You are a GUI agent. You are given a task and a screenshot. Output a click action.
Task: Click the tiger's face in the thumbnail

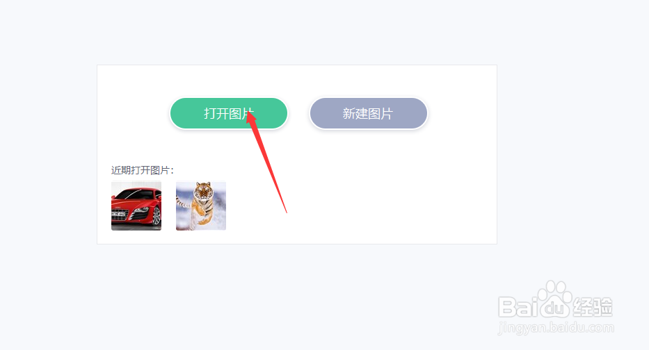[203, 191]
